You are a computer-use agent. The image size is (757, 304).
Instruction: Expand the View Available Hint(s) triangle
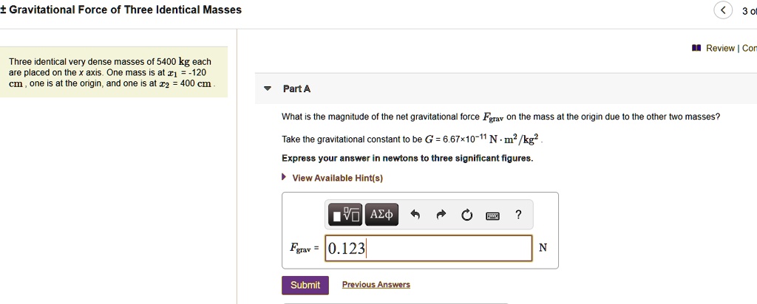[x=285, y=178]
